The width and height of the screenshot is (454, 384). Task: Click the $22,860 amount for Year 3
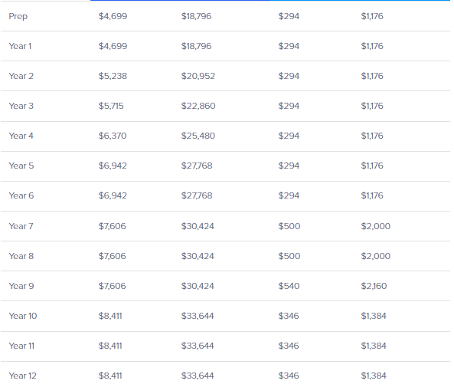coord(198,106)
